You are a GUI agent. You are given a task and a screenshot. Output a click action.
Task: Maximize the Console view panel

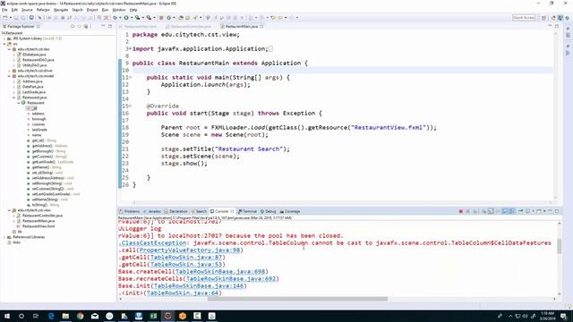[x=557, y=211]
